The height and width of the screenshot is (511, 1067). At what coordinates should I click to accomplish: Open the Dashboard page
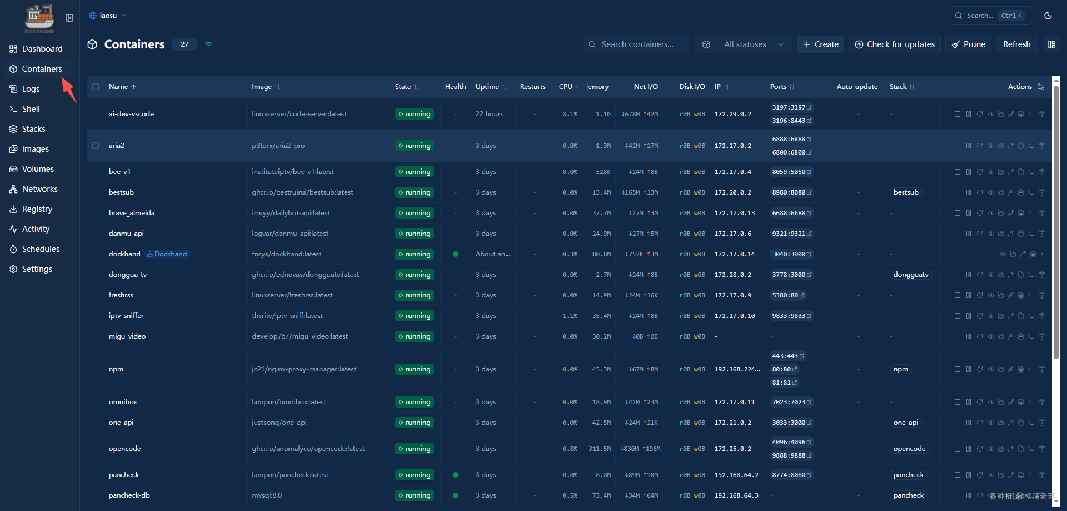click(x=40, y=49)
